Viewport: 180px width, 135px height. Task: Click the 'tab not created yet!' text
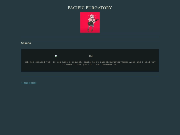tap(38, 62)
